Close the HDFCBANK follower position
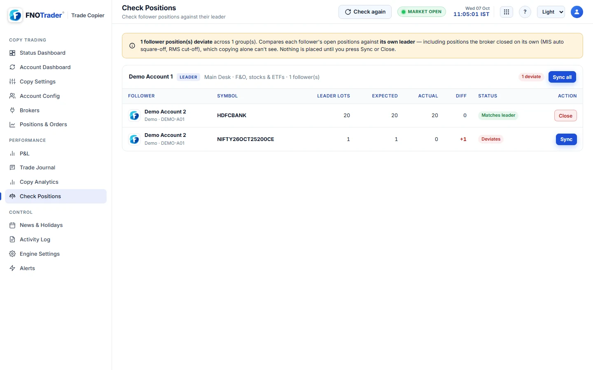The image size is (593, 370). 565,116
